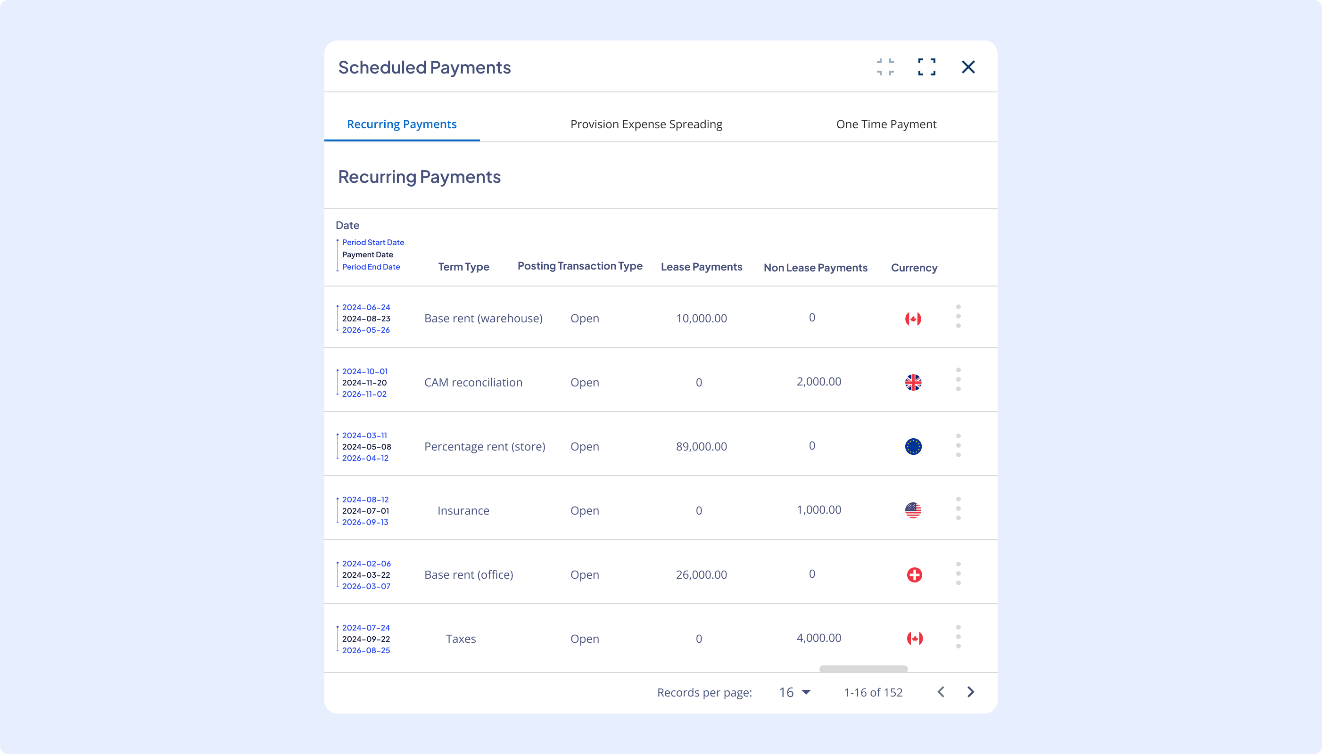This screenshot has height=754, width=1322.
Task: Click the previous page chevron in pagination
Action: coord(940,692)
